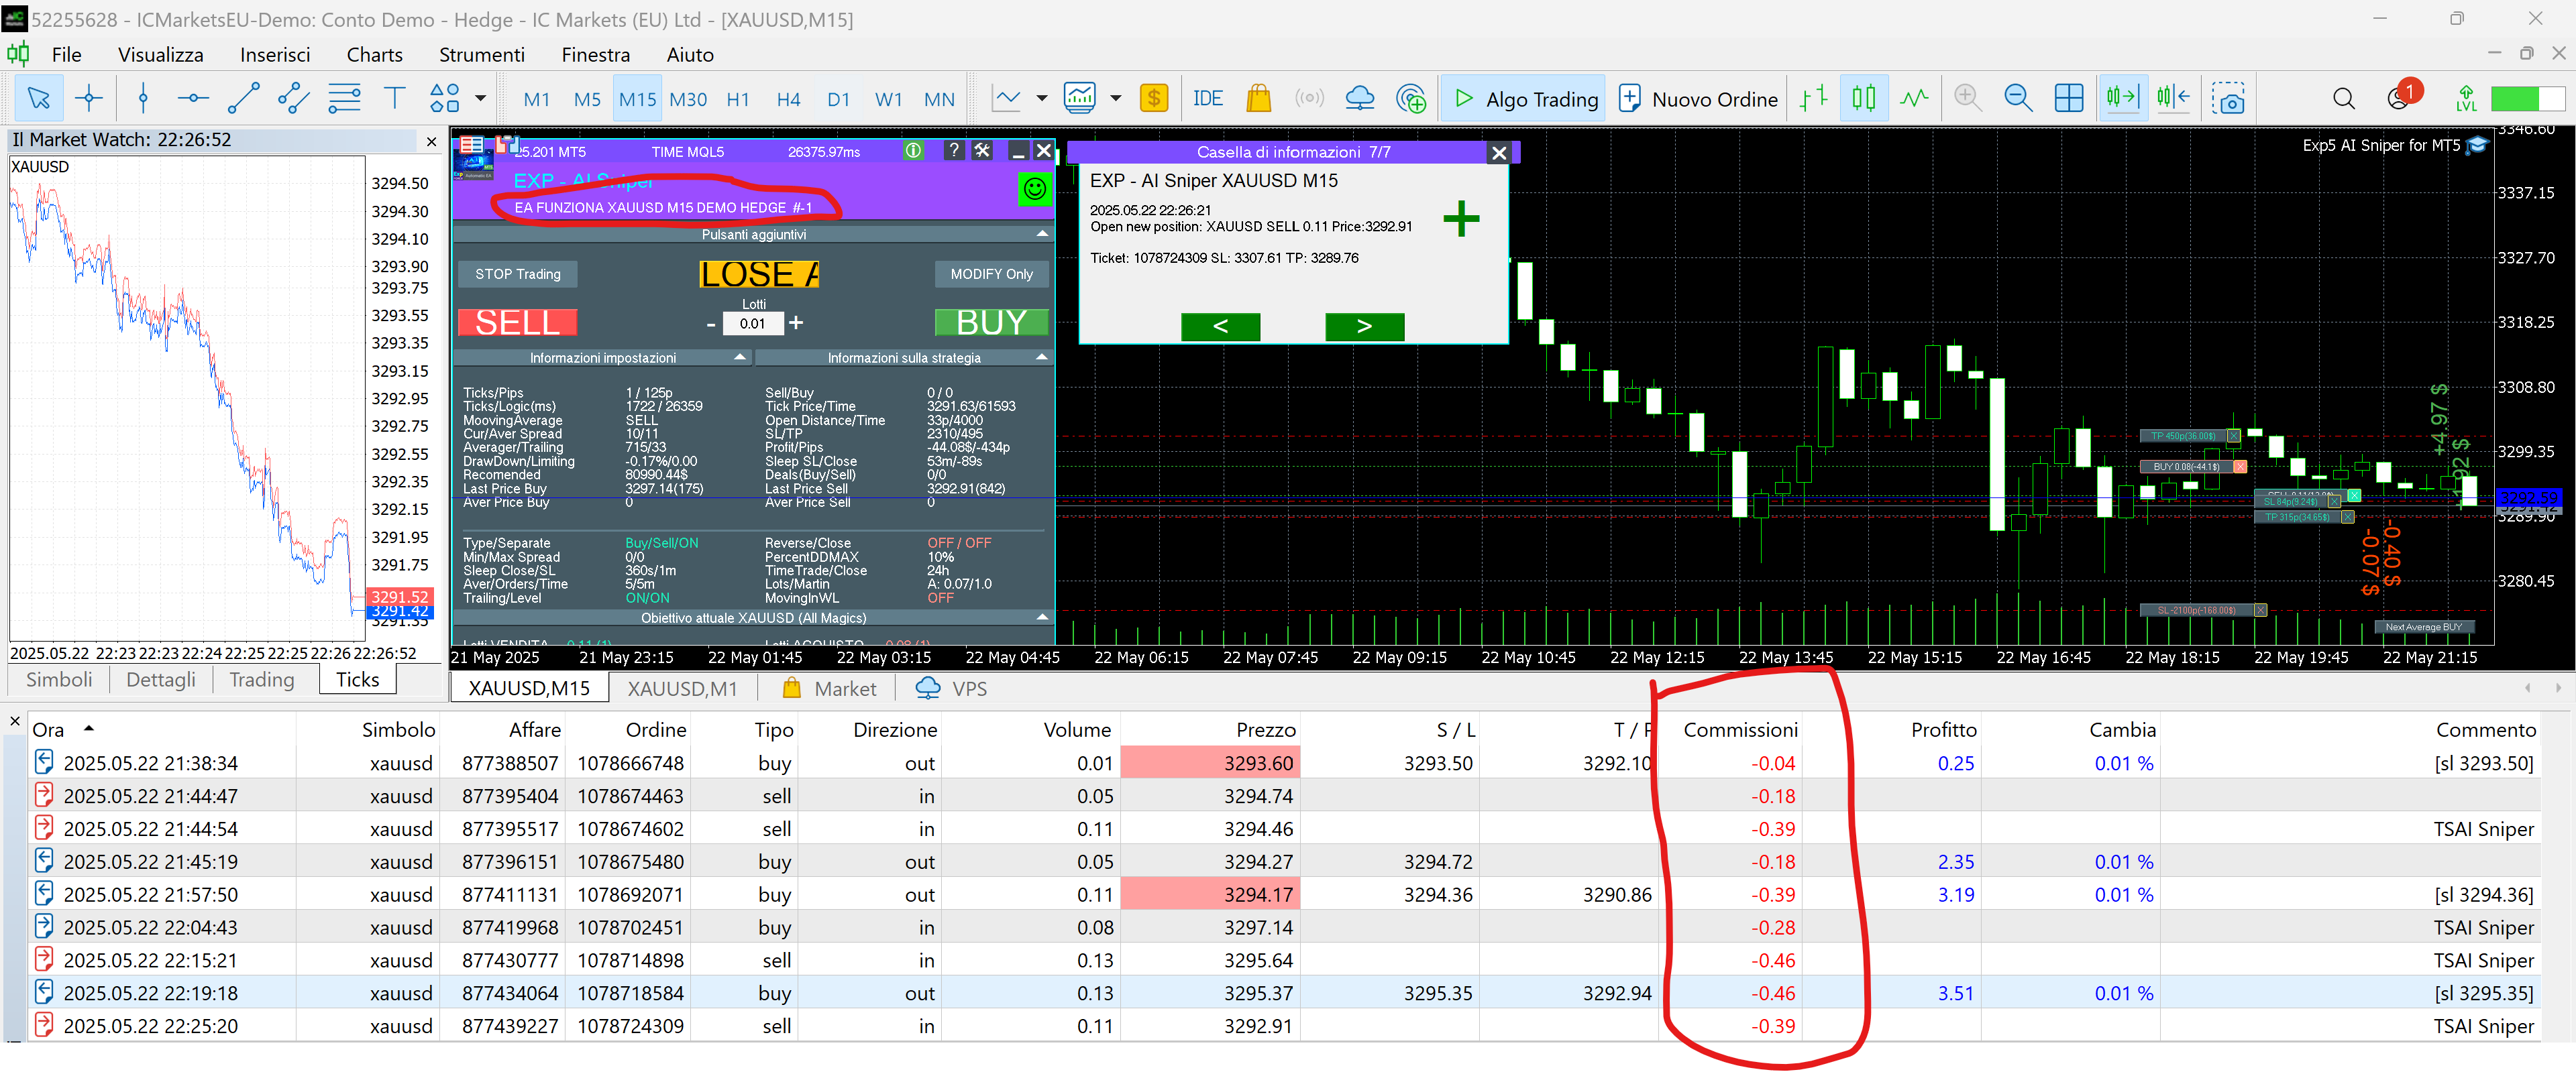Tile chart windows with grid icon
The height and width of the screenshot is (1072, 2576).
point(2069,99)
